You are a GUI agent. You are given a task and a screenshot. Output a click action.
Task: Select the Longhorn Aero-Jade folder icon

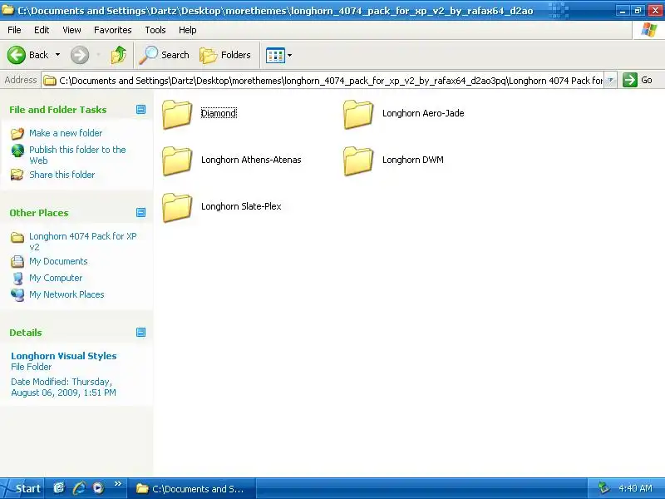358,114
